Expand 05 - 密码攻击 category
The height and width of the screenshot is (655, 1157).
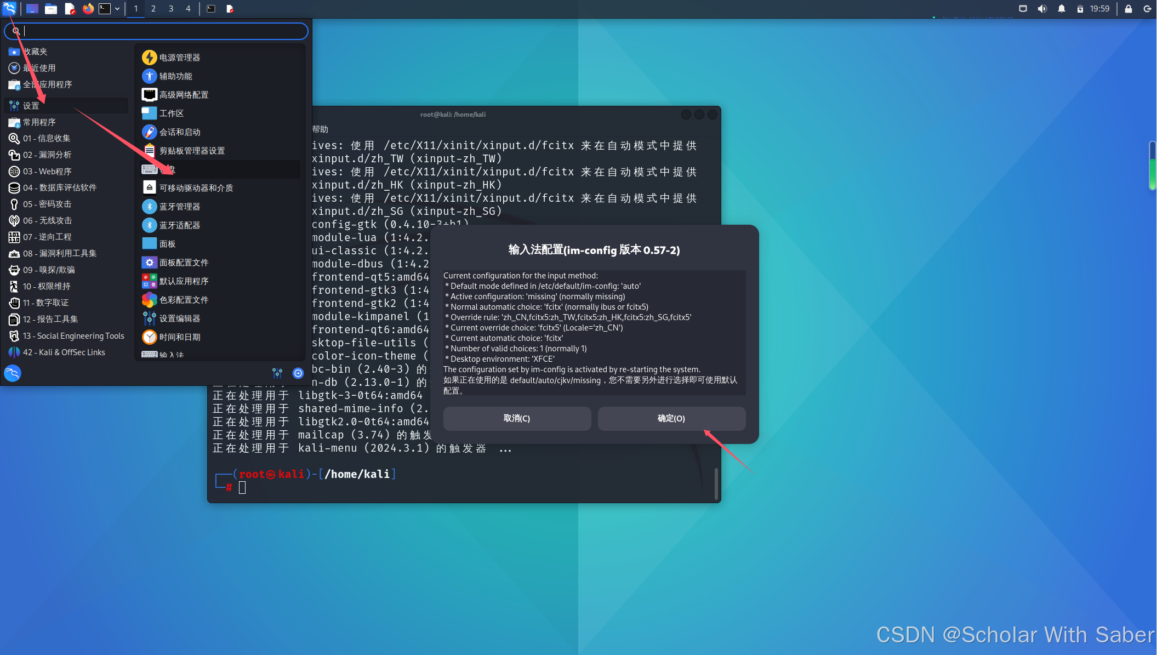point(47,204)
